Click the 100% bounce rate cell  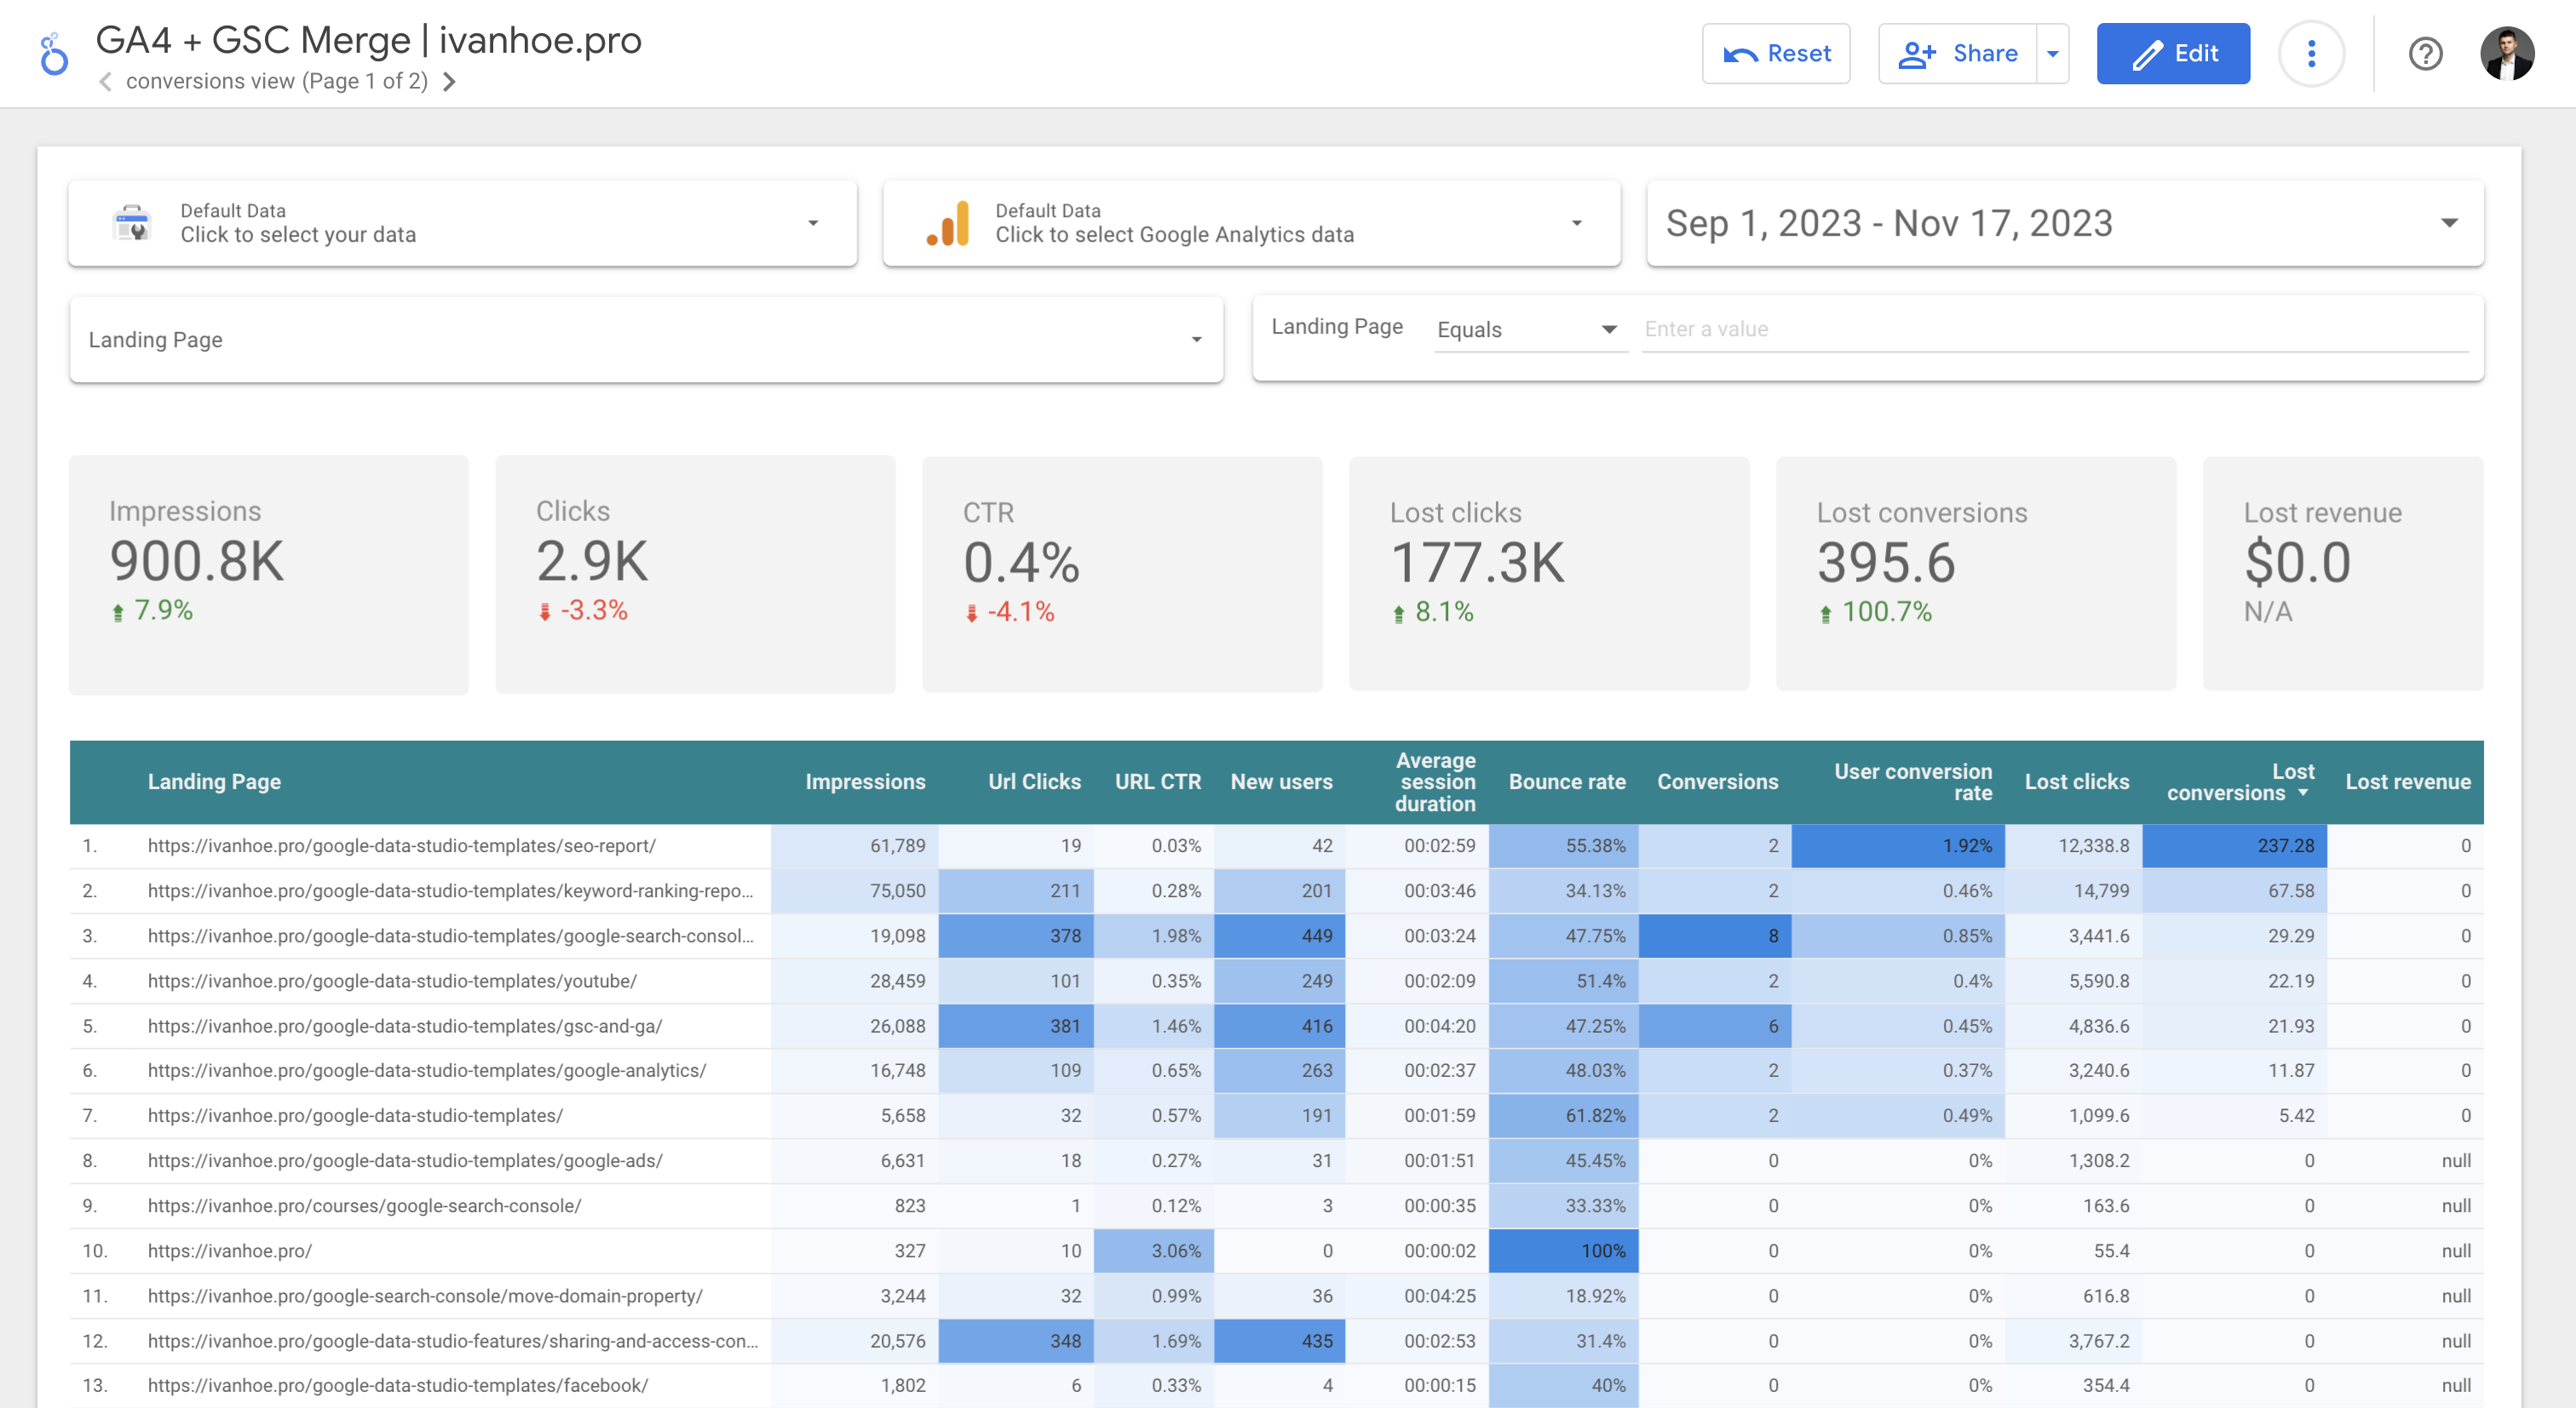click(x=1564, y=1251)
